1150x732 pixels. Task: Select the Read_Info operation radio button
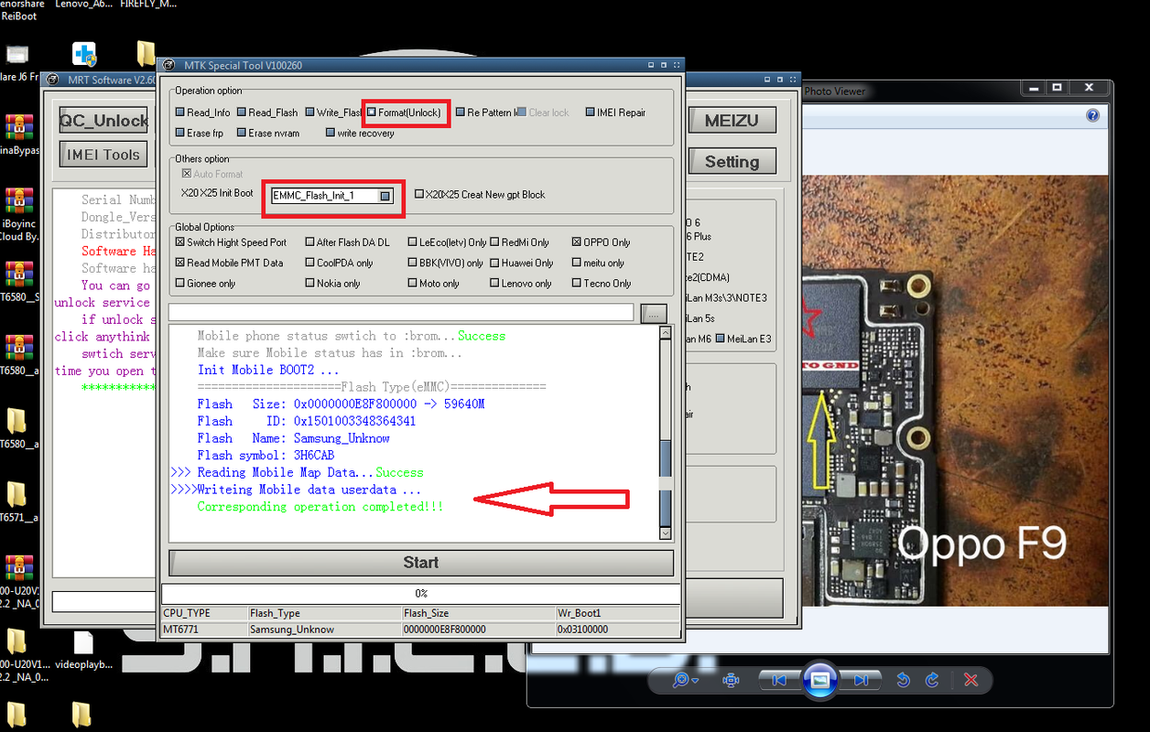pyautogui.click(x=180, y=113)
